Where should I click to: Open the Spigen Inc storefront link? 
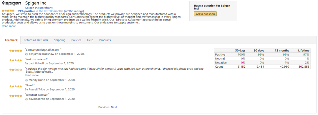click(39, 8)
